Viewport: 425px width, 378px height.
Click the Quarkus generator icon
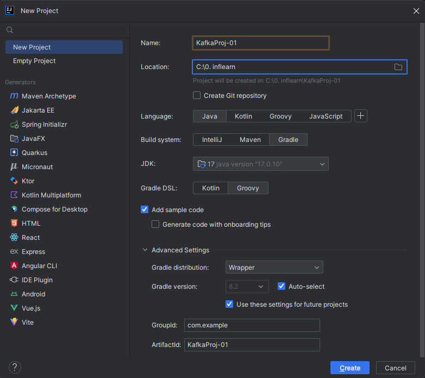[x=14, y=153]
